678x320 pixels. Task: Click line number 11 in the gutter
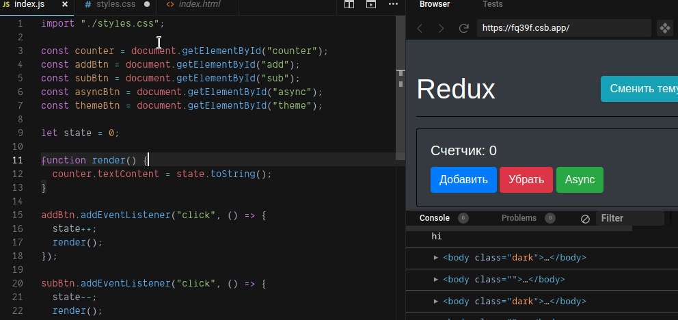tap(17, 160)
